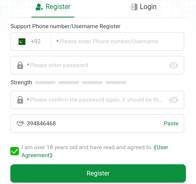Focus the Please enter password field

97,65
